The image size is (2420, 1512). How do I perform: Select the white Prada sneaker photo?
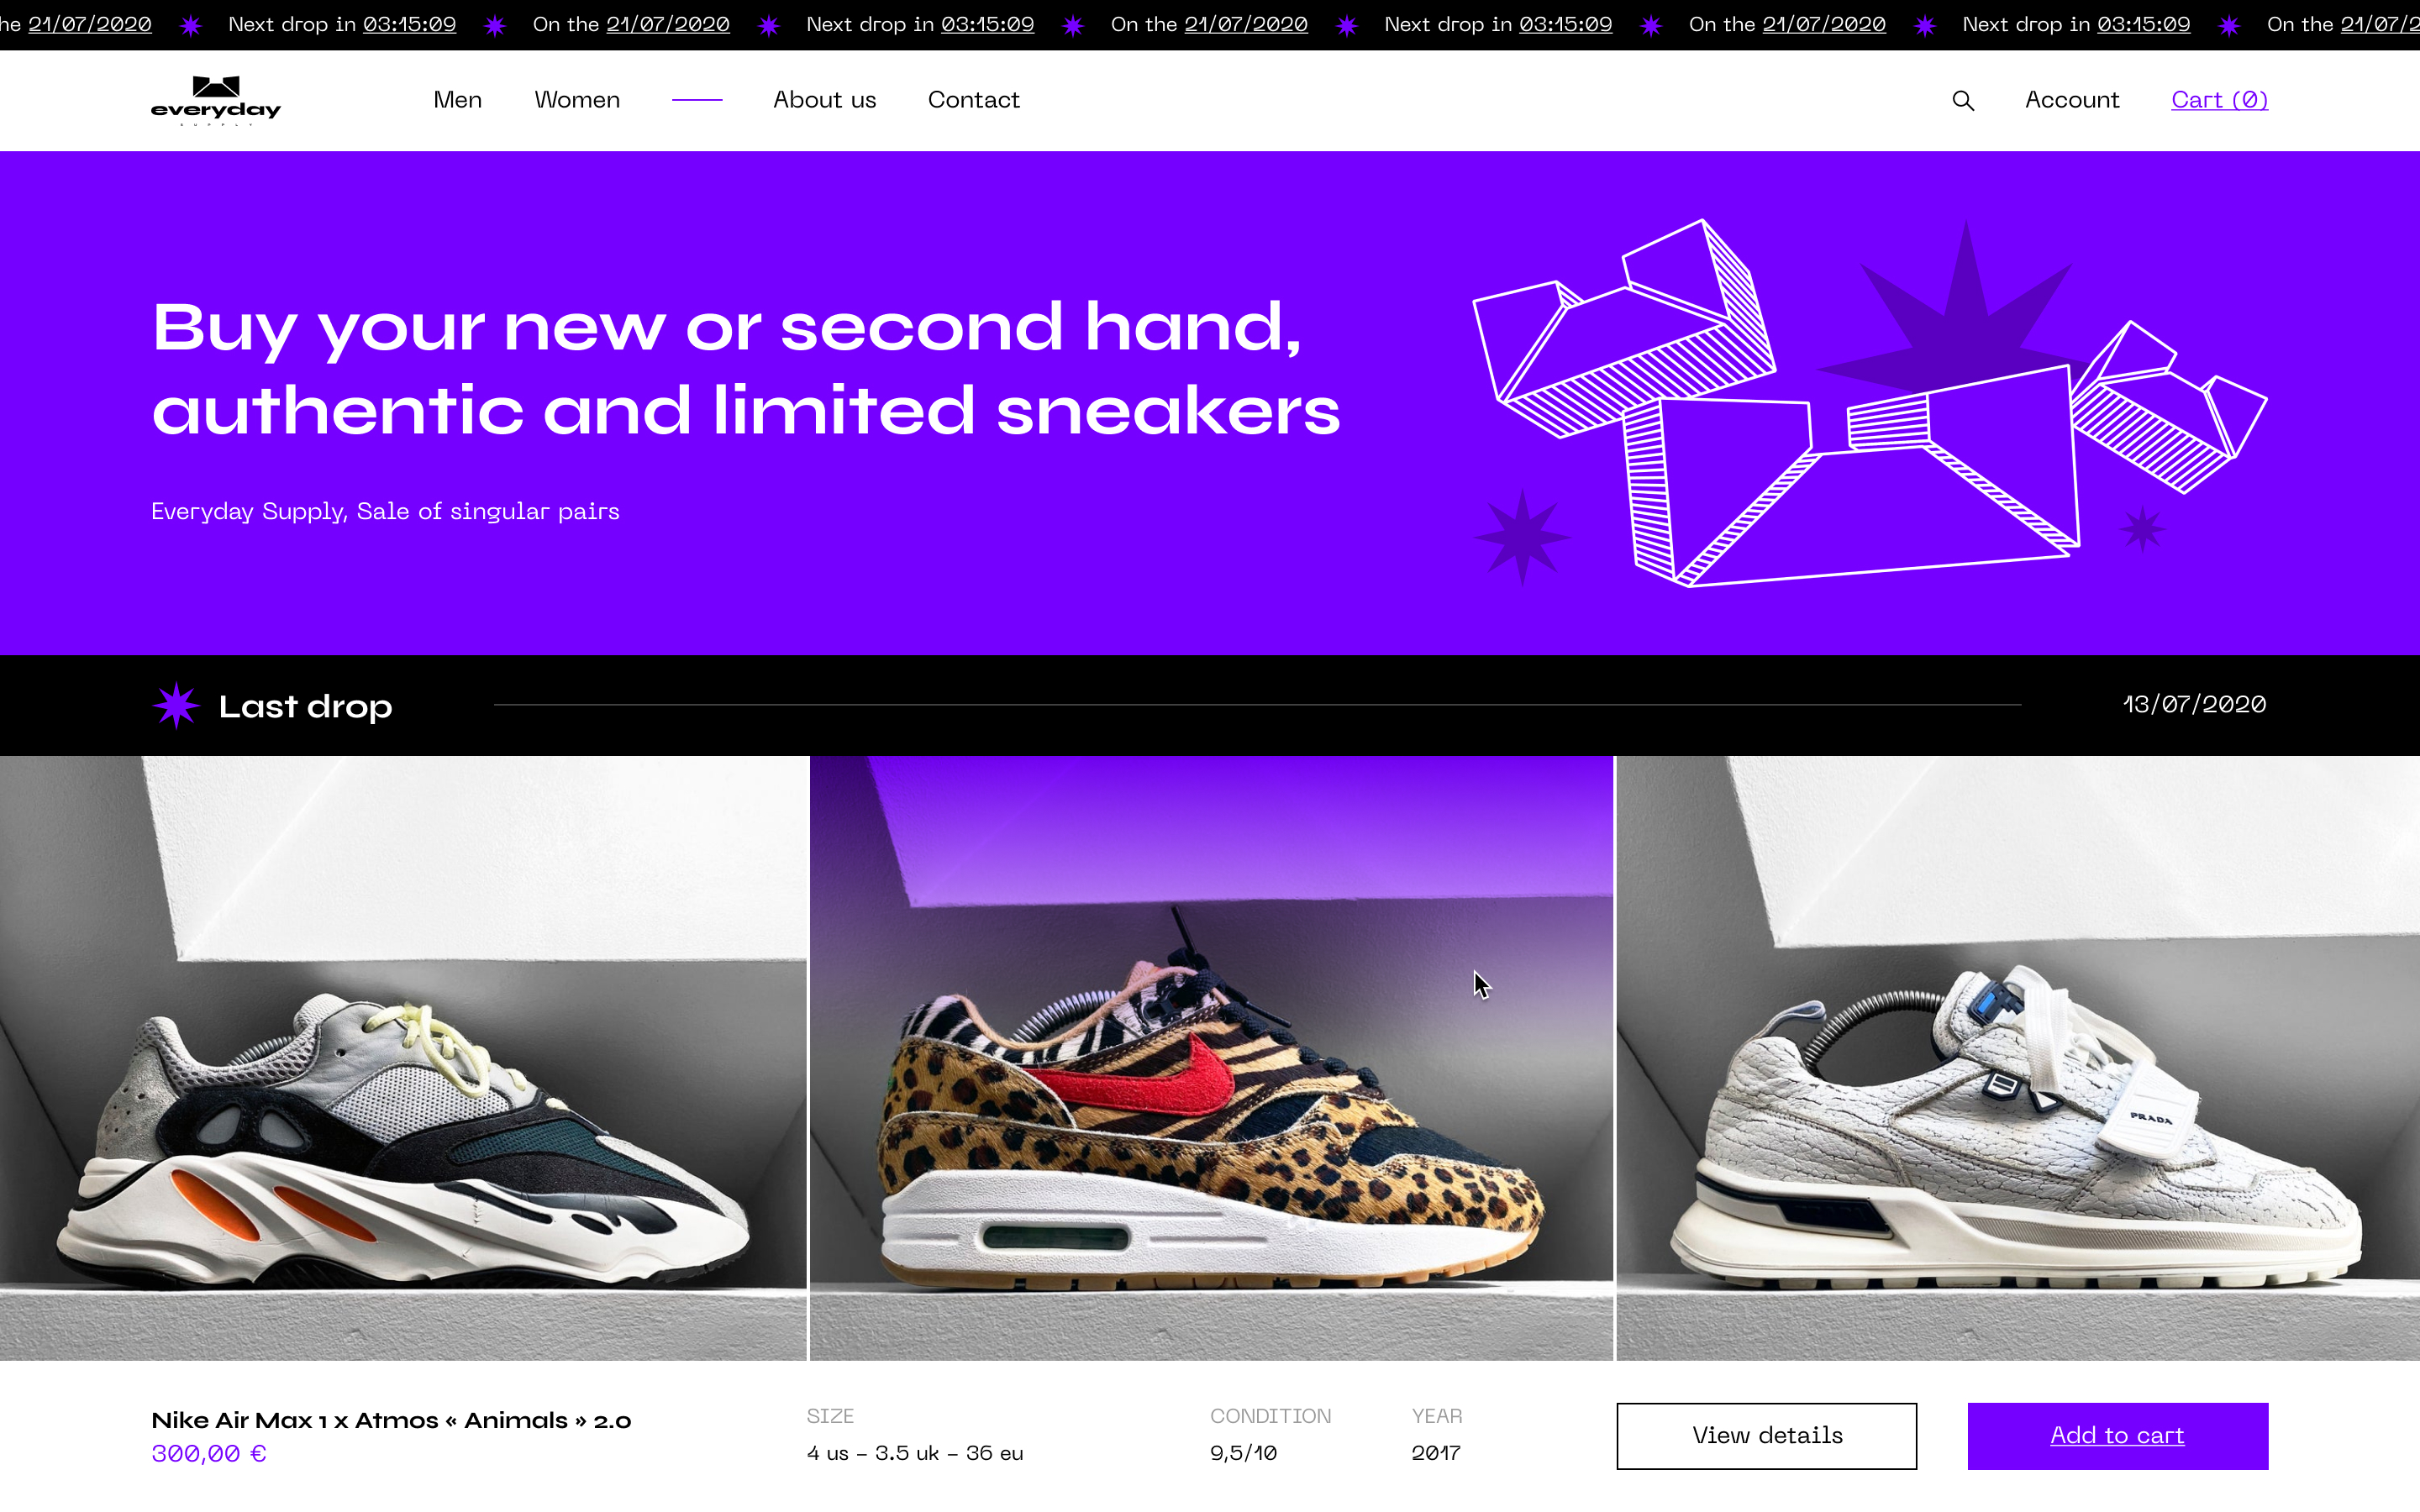[x=2018, y=1058]
